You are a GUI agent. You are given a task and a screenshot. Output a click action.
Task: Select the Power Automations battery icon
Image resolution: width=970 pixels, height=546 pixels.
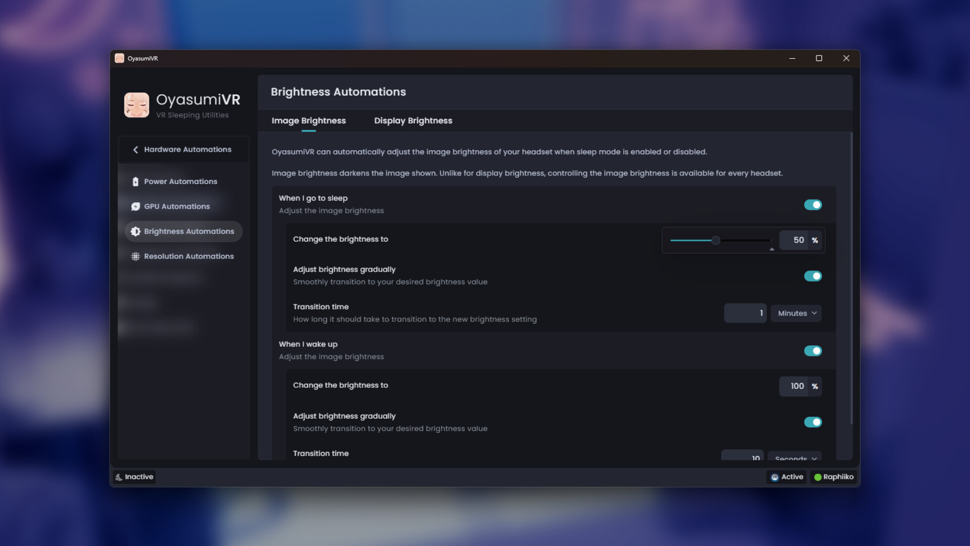pos(134,181)
